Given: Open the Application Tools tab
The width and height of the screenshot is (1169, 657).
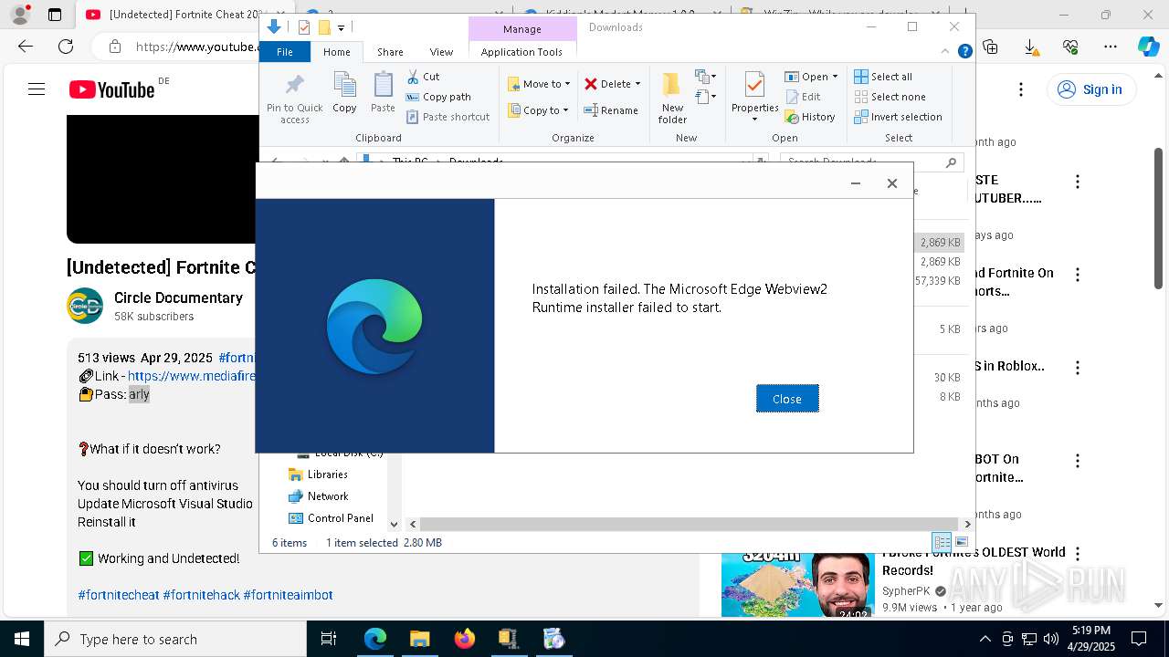Looking at the screenshot, I should 521,52.
